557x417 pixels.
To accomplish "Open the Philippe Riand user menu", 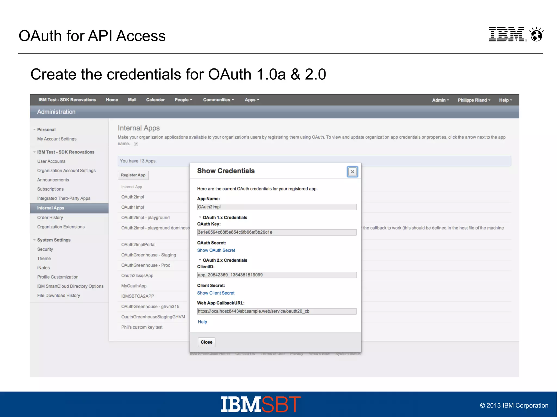I will click(x=474, y=100).
